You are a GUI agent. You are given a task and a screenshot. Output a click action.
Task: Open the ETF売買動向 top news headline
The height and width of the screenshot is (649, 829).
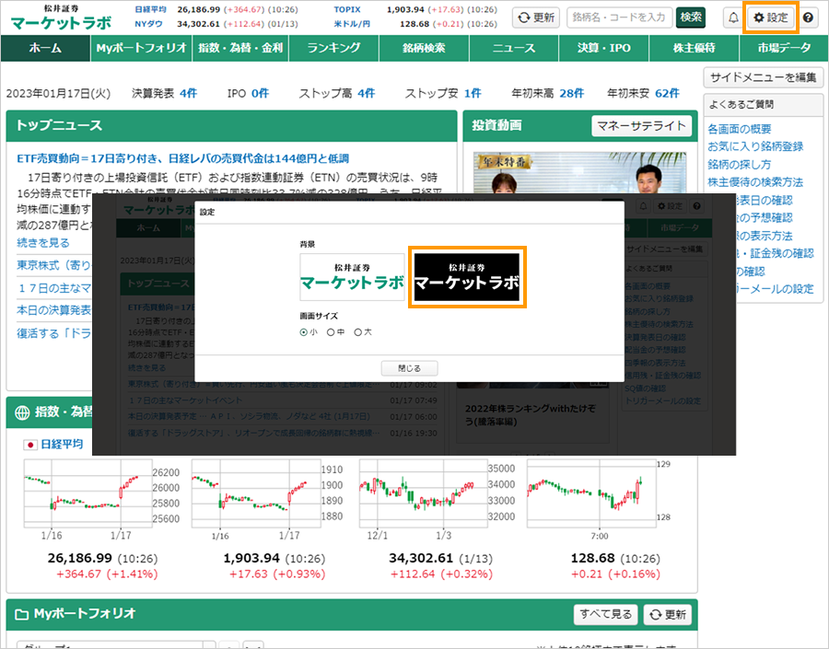(183, 158)
